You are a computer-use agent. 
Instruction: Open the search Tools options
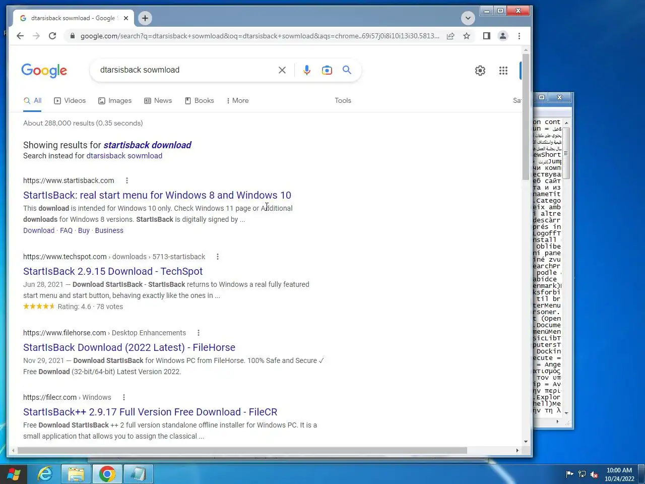pos(343,101)
